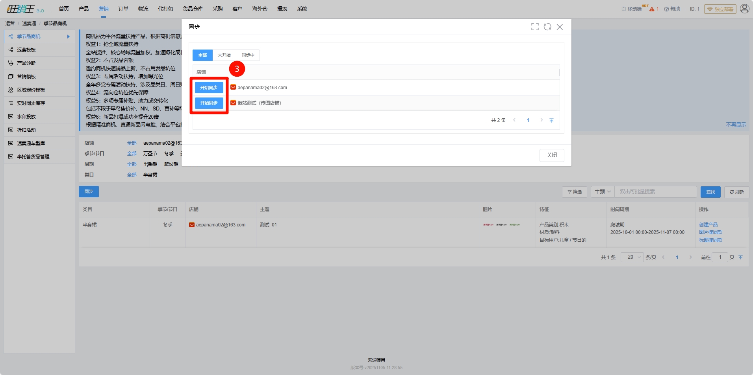Click the 双击可批量搜索 search field
Viewport: 753px width, 375px height.
pyautogui.click(x=655, y=192)
